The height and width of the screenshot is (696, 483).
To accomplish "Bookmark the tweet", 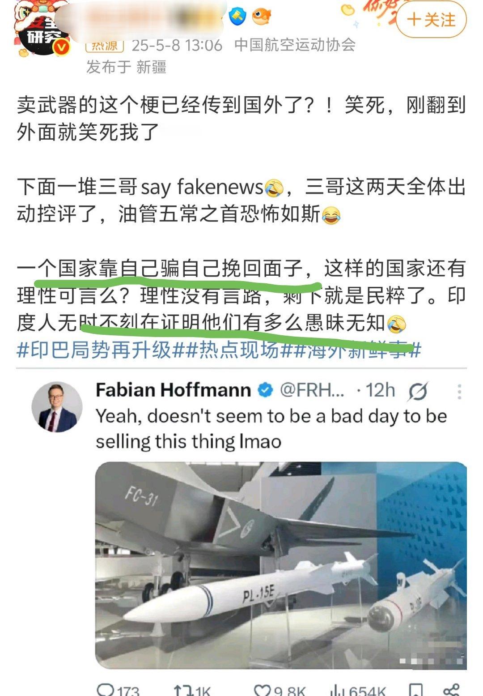I will [x=416, y=690].
